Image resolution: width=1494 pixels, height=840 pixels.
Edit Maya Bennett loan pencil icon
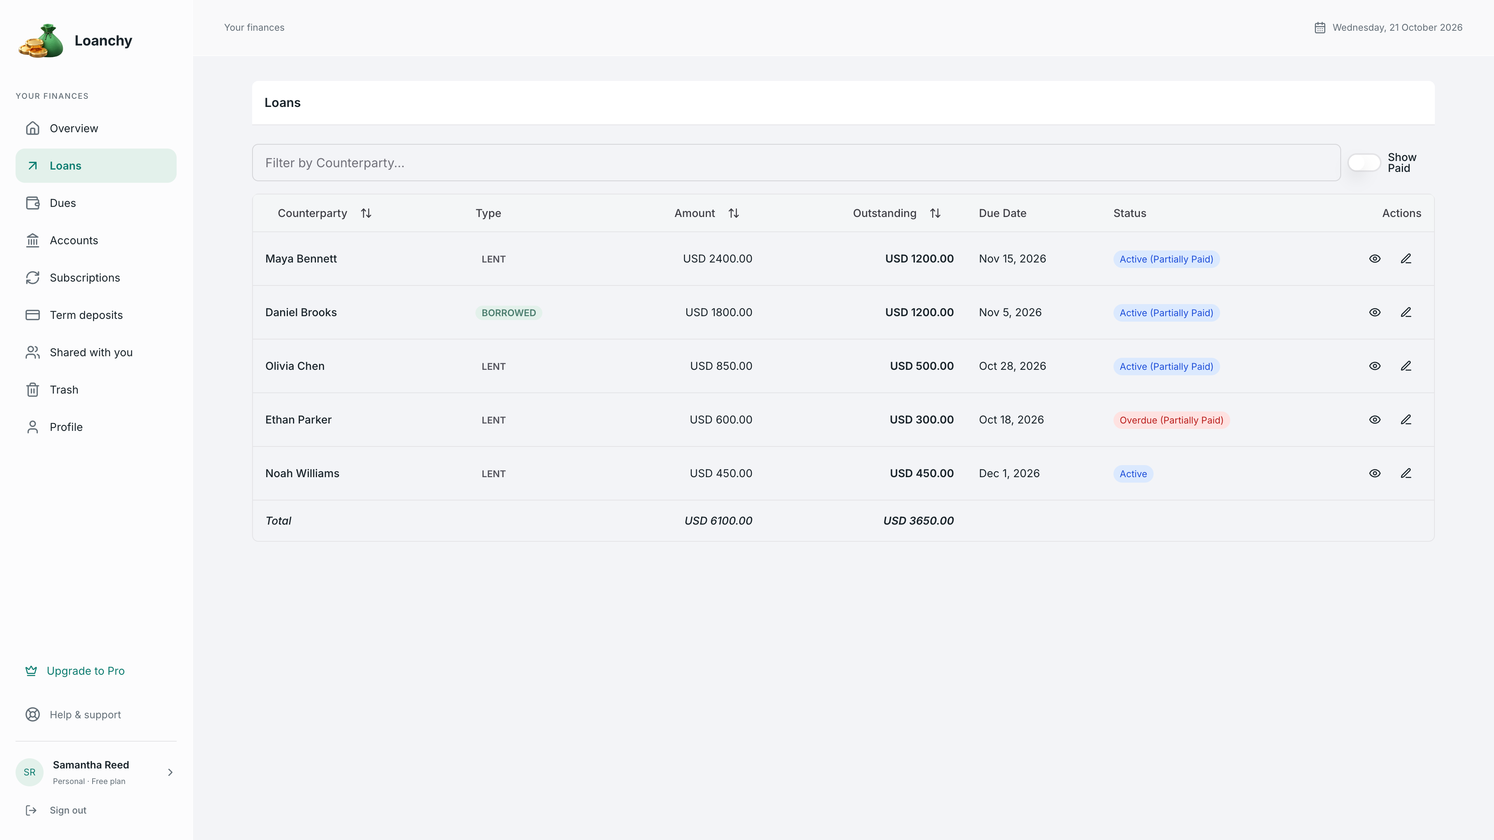point(1406,259)
